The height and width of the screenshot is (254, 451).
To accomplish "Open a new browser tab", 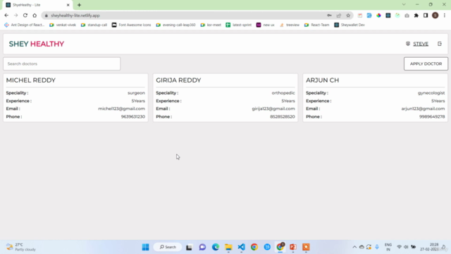I will tap(79, 5).
